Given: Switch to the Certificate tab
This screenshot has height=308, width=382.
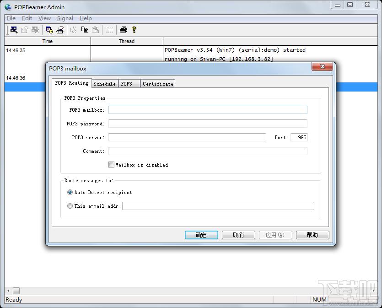Looking at the screenshot, I should pos(158,84).
